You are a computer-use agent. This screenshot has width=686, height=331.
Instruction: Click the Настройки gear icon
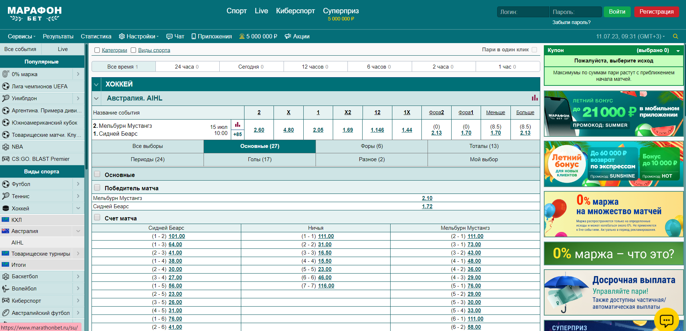pyautogui.click(x=122, y=36)
